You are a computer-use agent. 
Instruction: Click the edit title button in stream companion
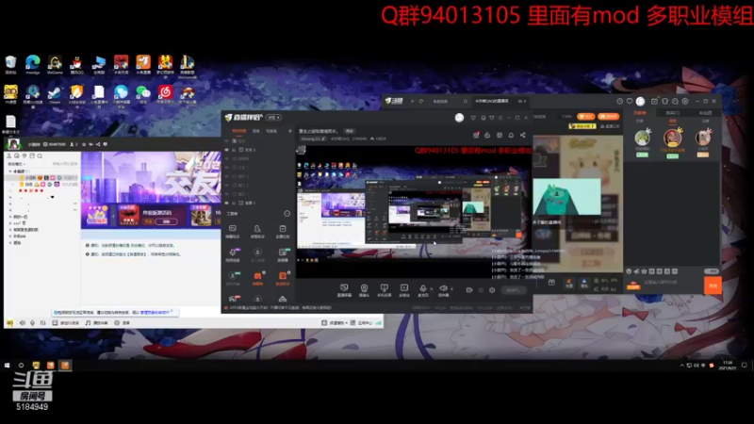(350, 131)
